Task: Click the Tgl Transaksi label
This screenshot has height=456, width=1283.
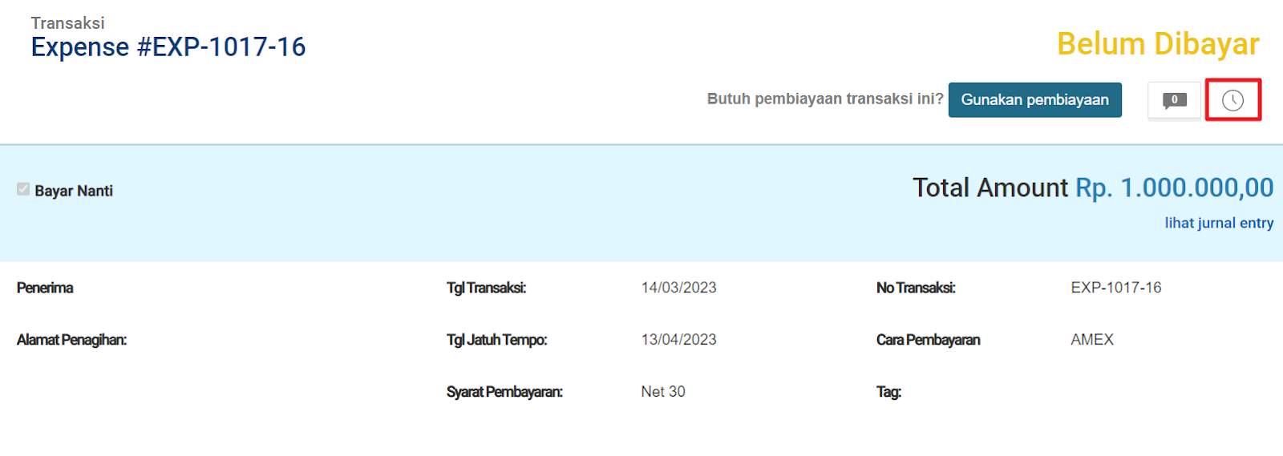Action: tap(486, 288)
